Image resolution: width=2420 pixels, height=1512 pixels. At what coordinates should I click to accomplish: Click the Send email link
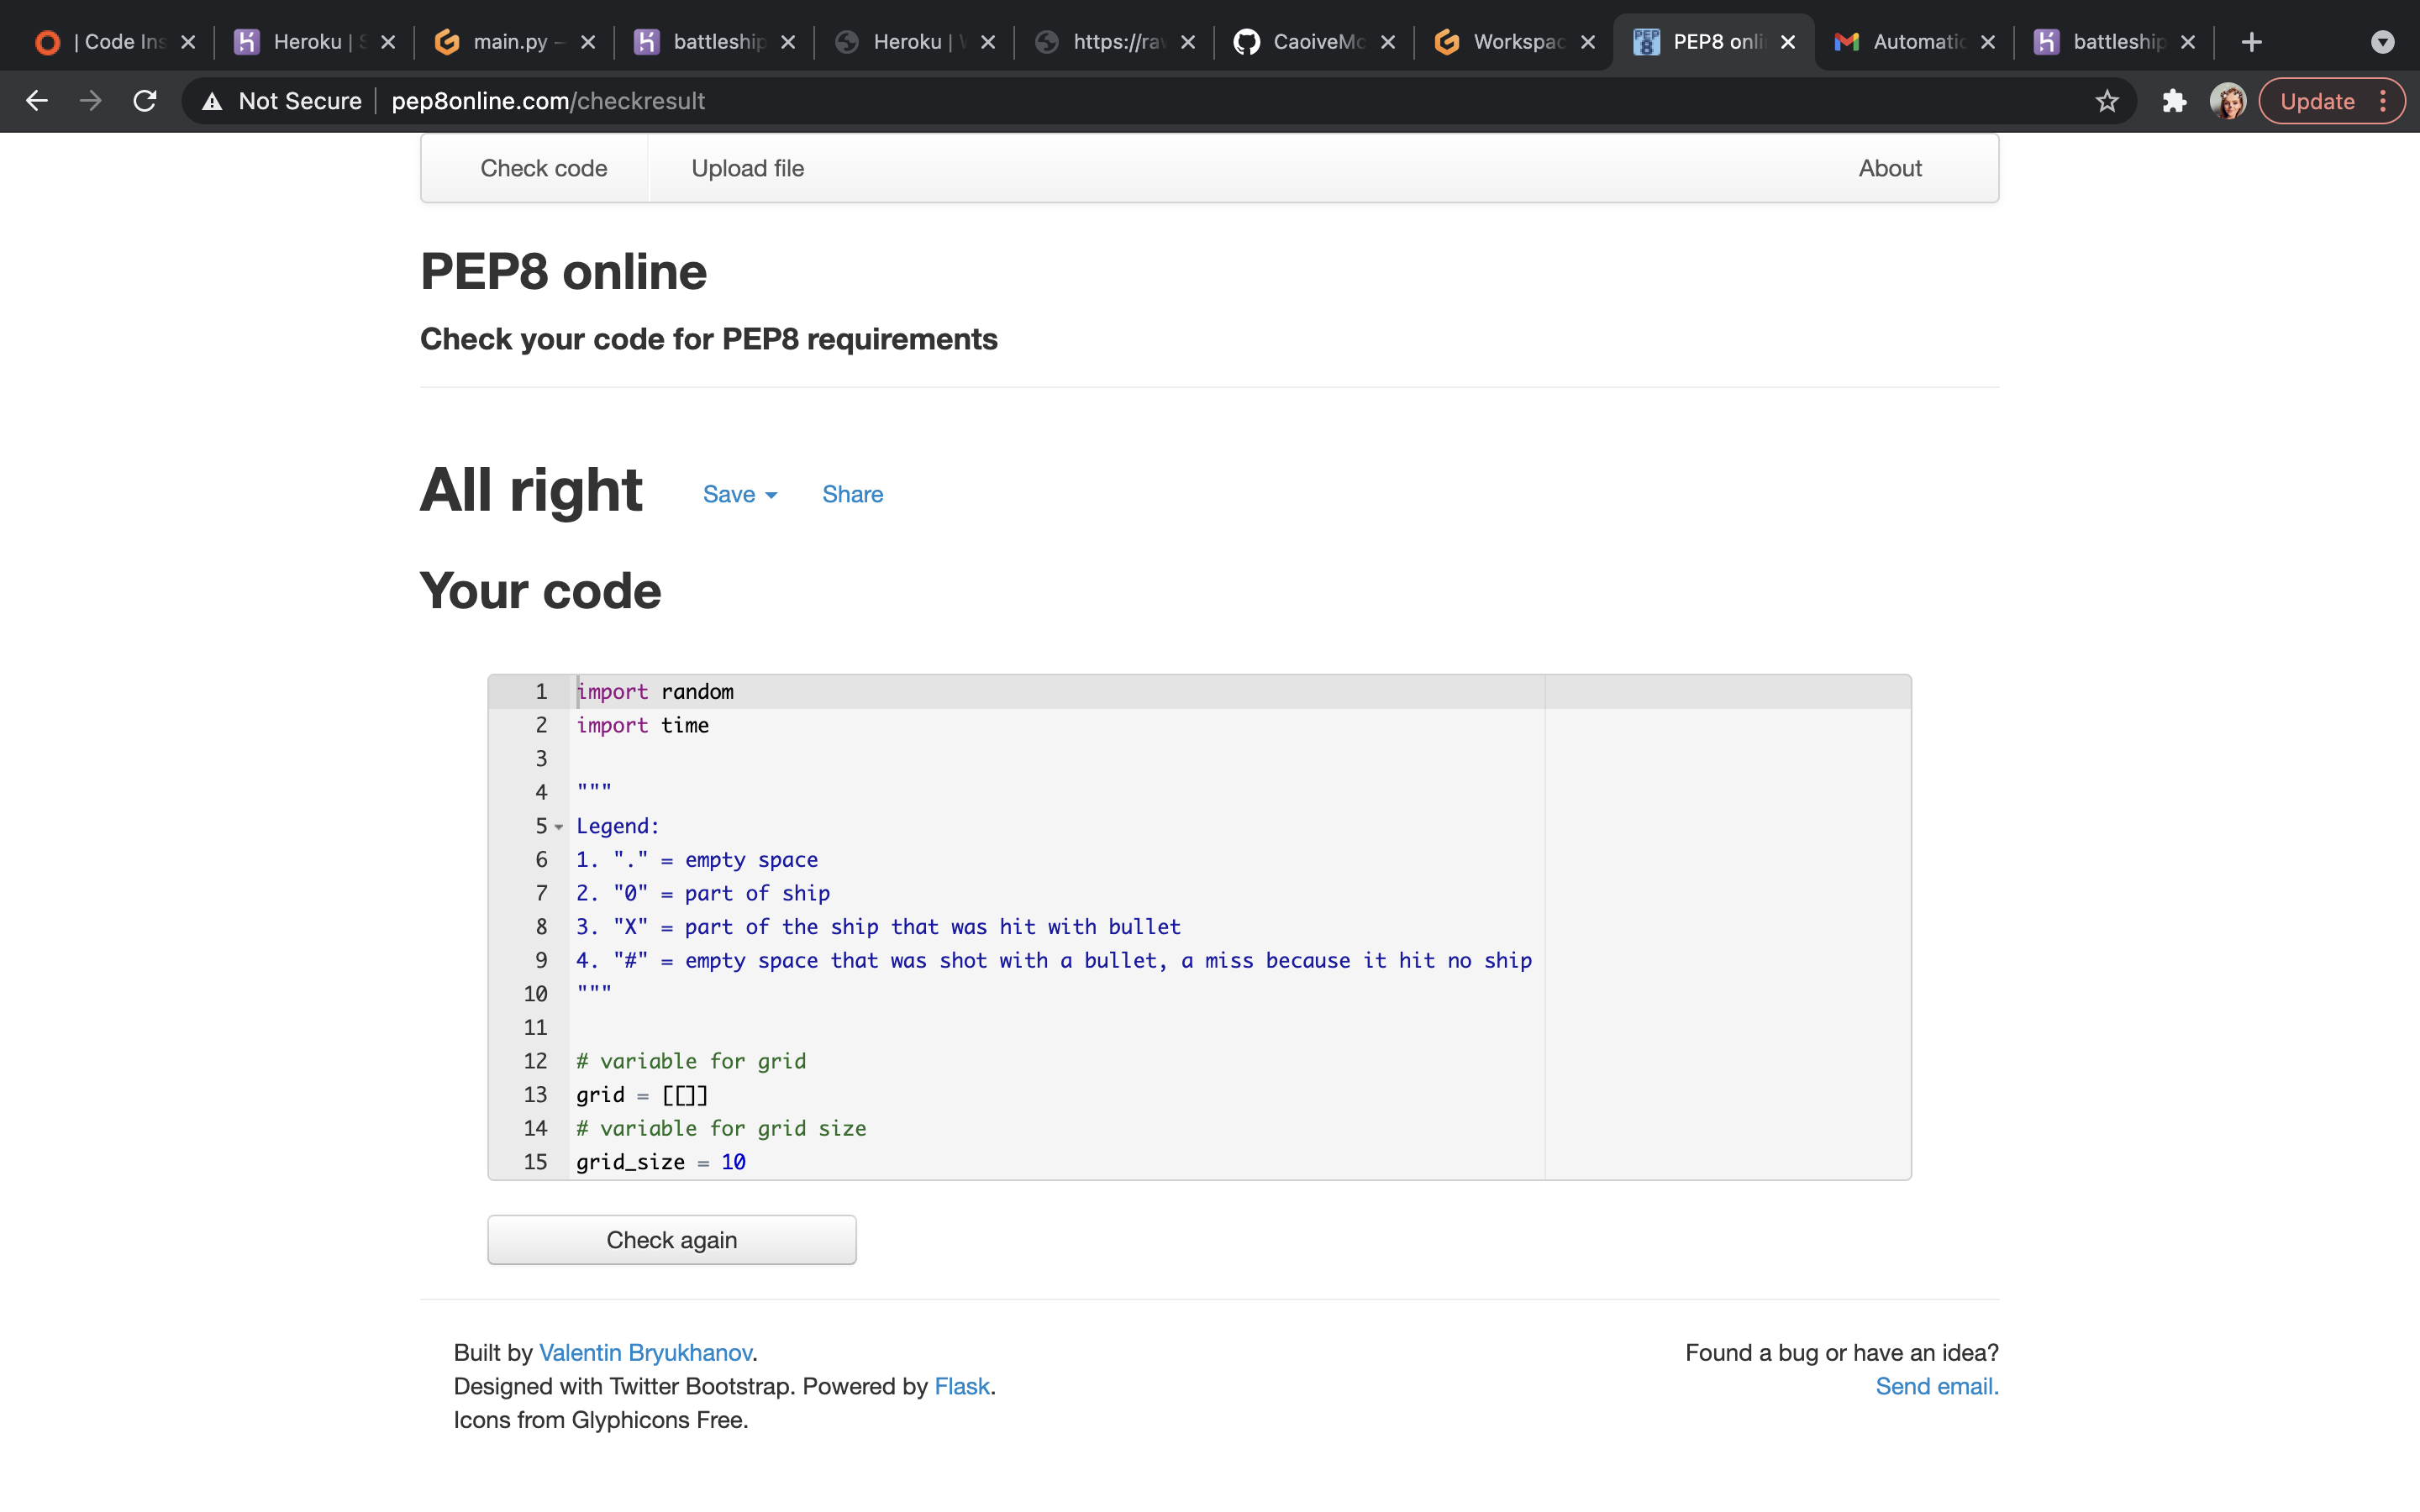point(1936,1386)
